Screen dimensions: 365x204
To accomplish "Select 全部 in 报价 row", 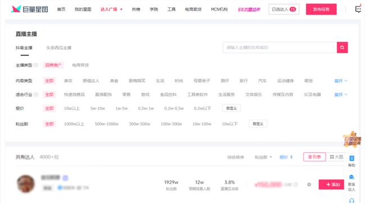I will pyautogui.click(x=49, y=108).
